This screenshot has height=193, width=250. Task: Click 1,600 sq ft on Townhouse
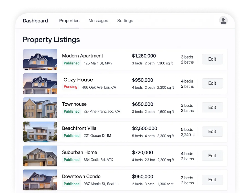pyautogui.click(x=166, y=112)
